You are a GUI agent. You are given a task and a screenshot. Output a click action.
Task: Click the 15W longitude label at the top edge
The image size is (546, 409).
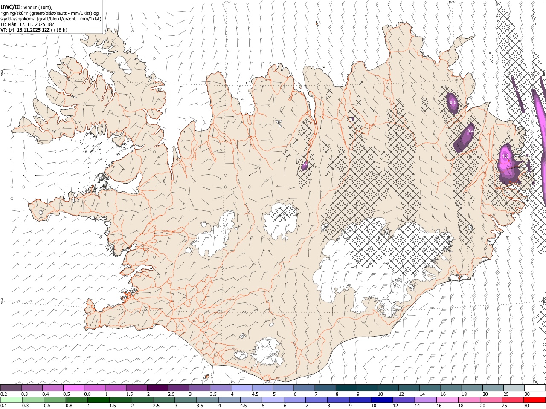(x=451, y=2)
